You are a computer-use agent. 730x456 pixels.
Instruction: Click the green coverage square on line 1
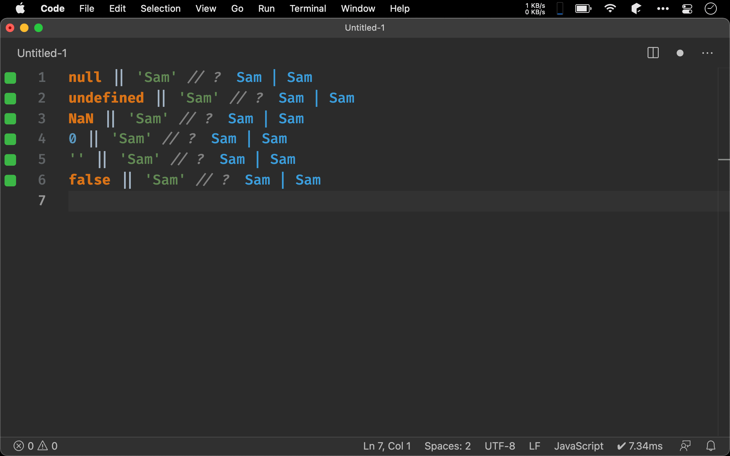[10, 78]
